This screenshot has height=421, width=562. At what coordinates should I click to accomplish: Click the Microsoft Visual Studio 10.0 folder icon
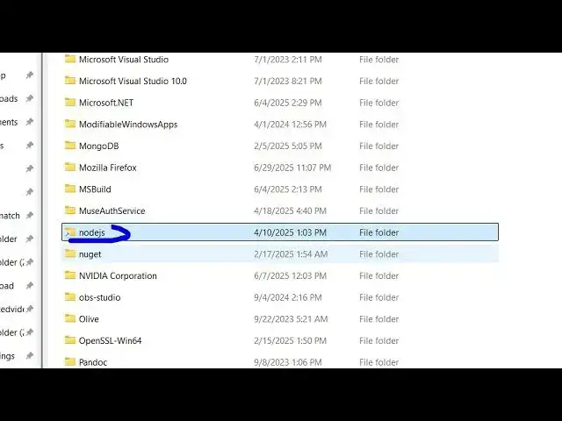coord(70,81)
